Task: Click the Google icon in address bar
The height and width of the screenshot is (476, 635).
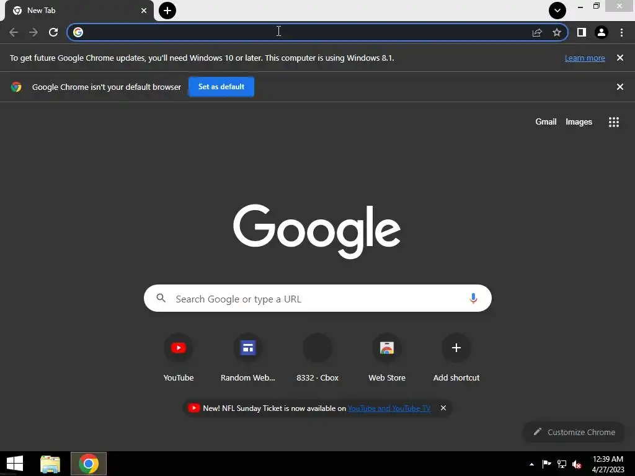Action: pyautogui.click(x=78, y=32)
